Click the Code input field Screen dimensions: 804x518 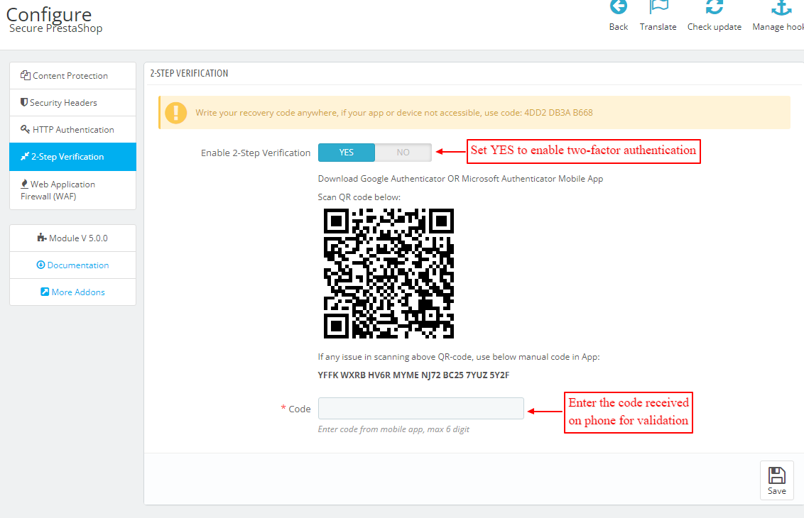pyautogui.click(x=421, y=408)
